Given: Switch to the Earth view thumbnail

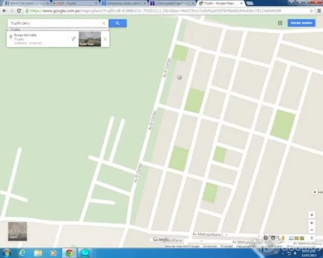Looking at the screenshot, I should coord(17,231).
